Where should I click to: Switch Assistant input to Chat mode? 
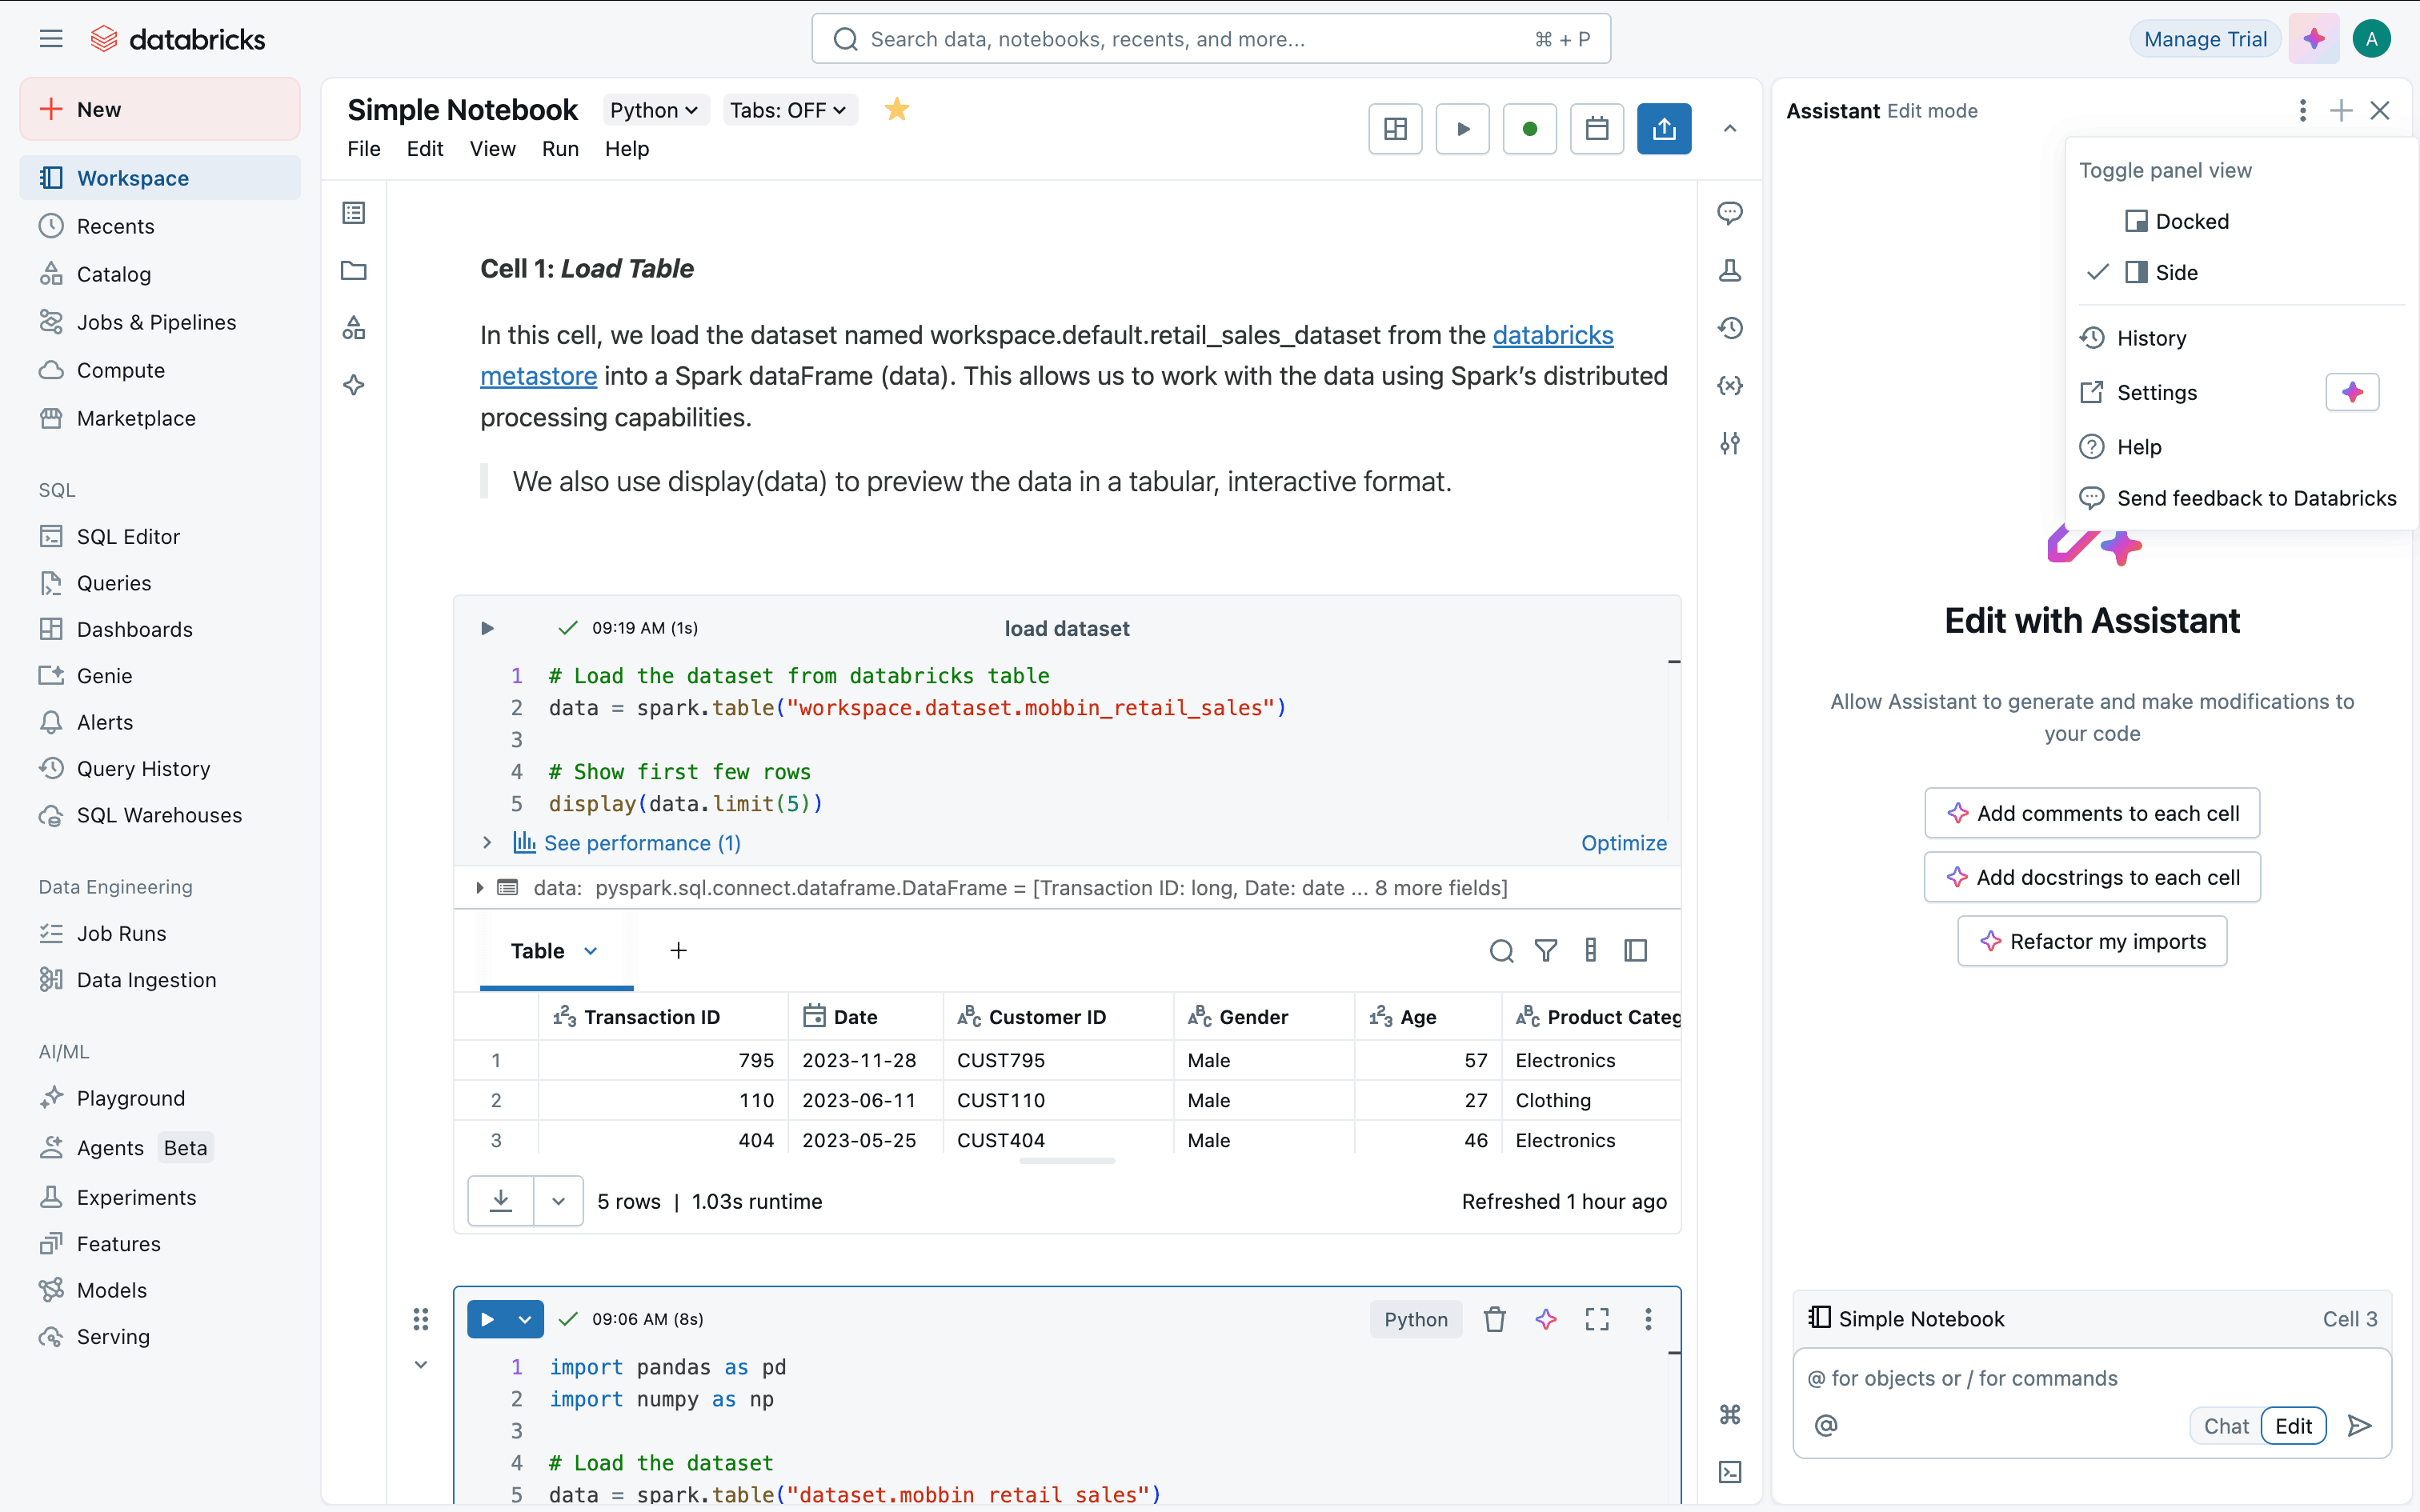click(2225, 1426)
